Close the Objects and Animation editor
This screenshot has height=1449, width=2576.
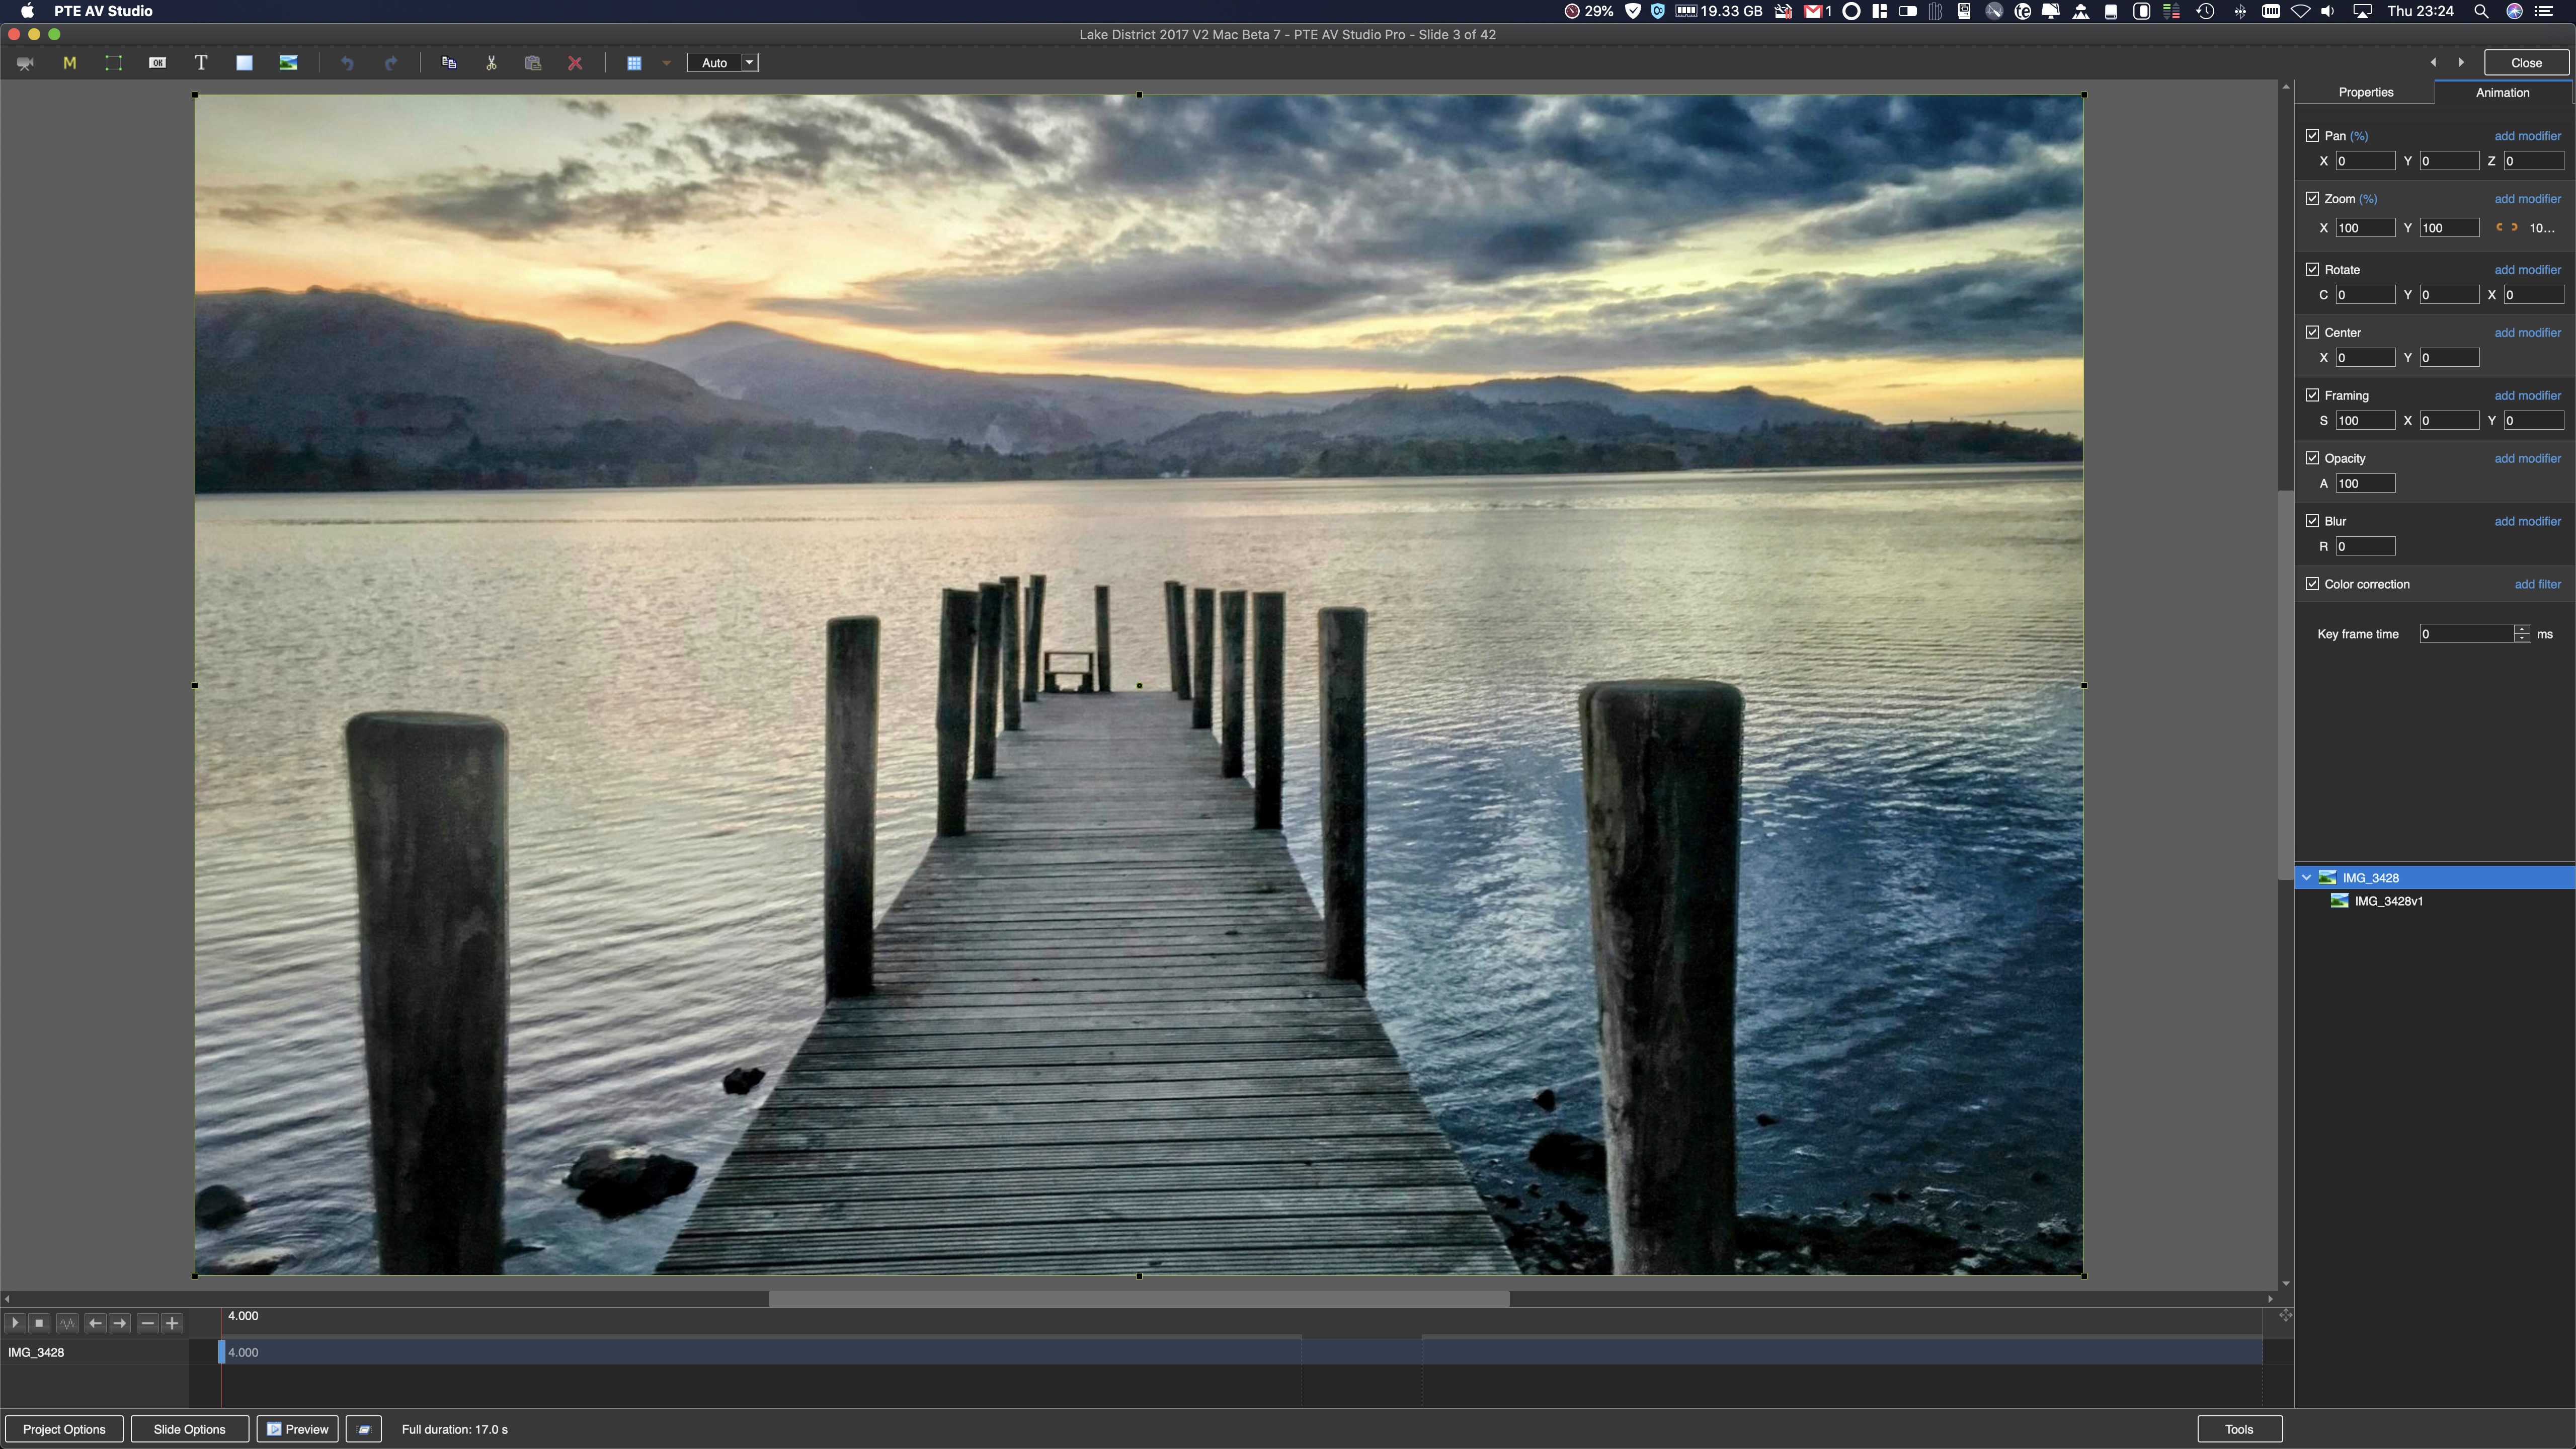[x=2526, y=63]
